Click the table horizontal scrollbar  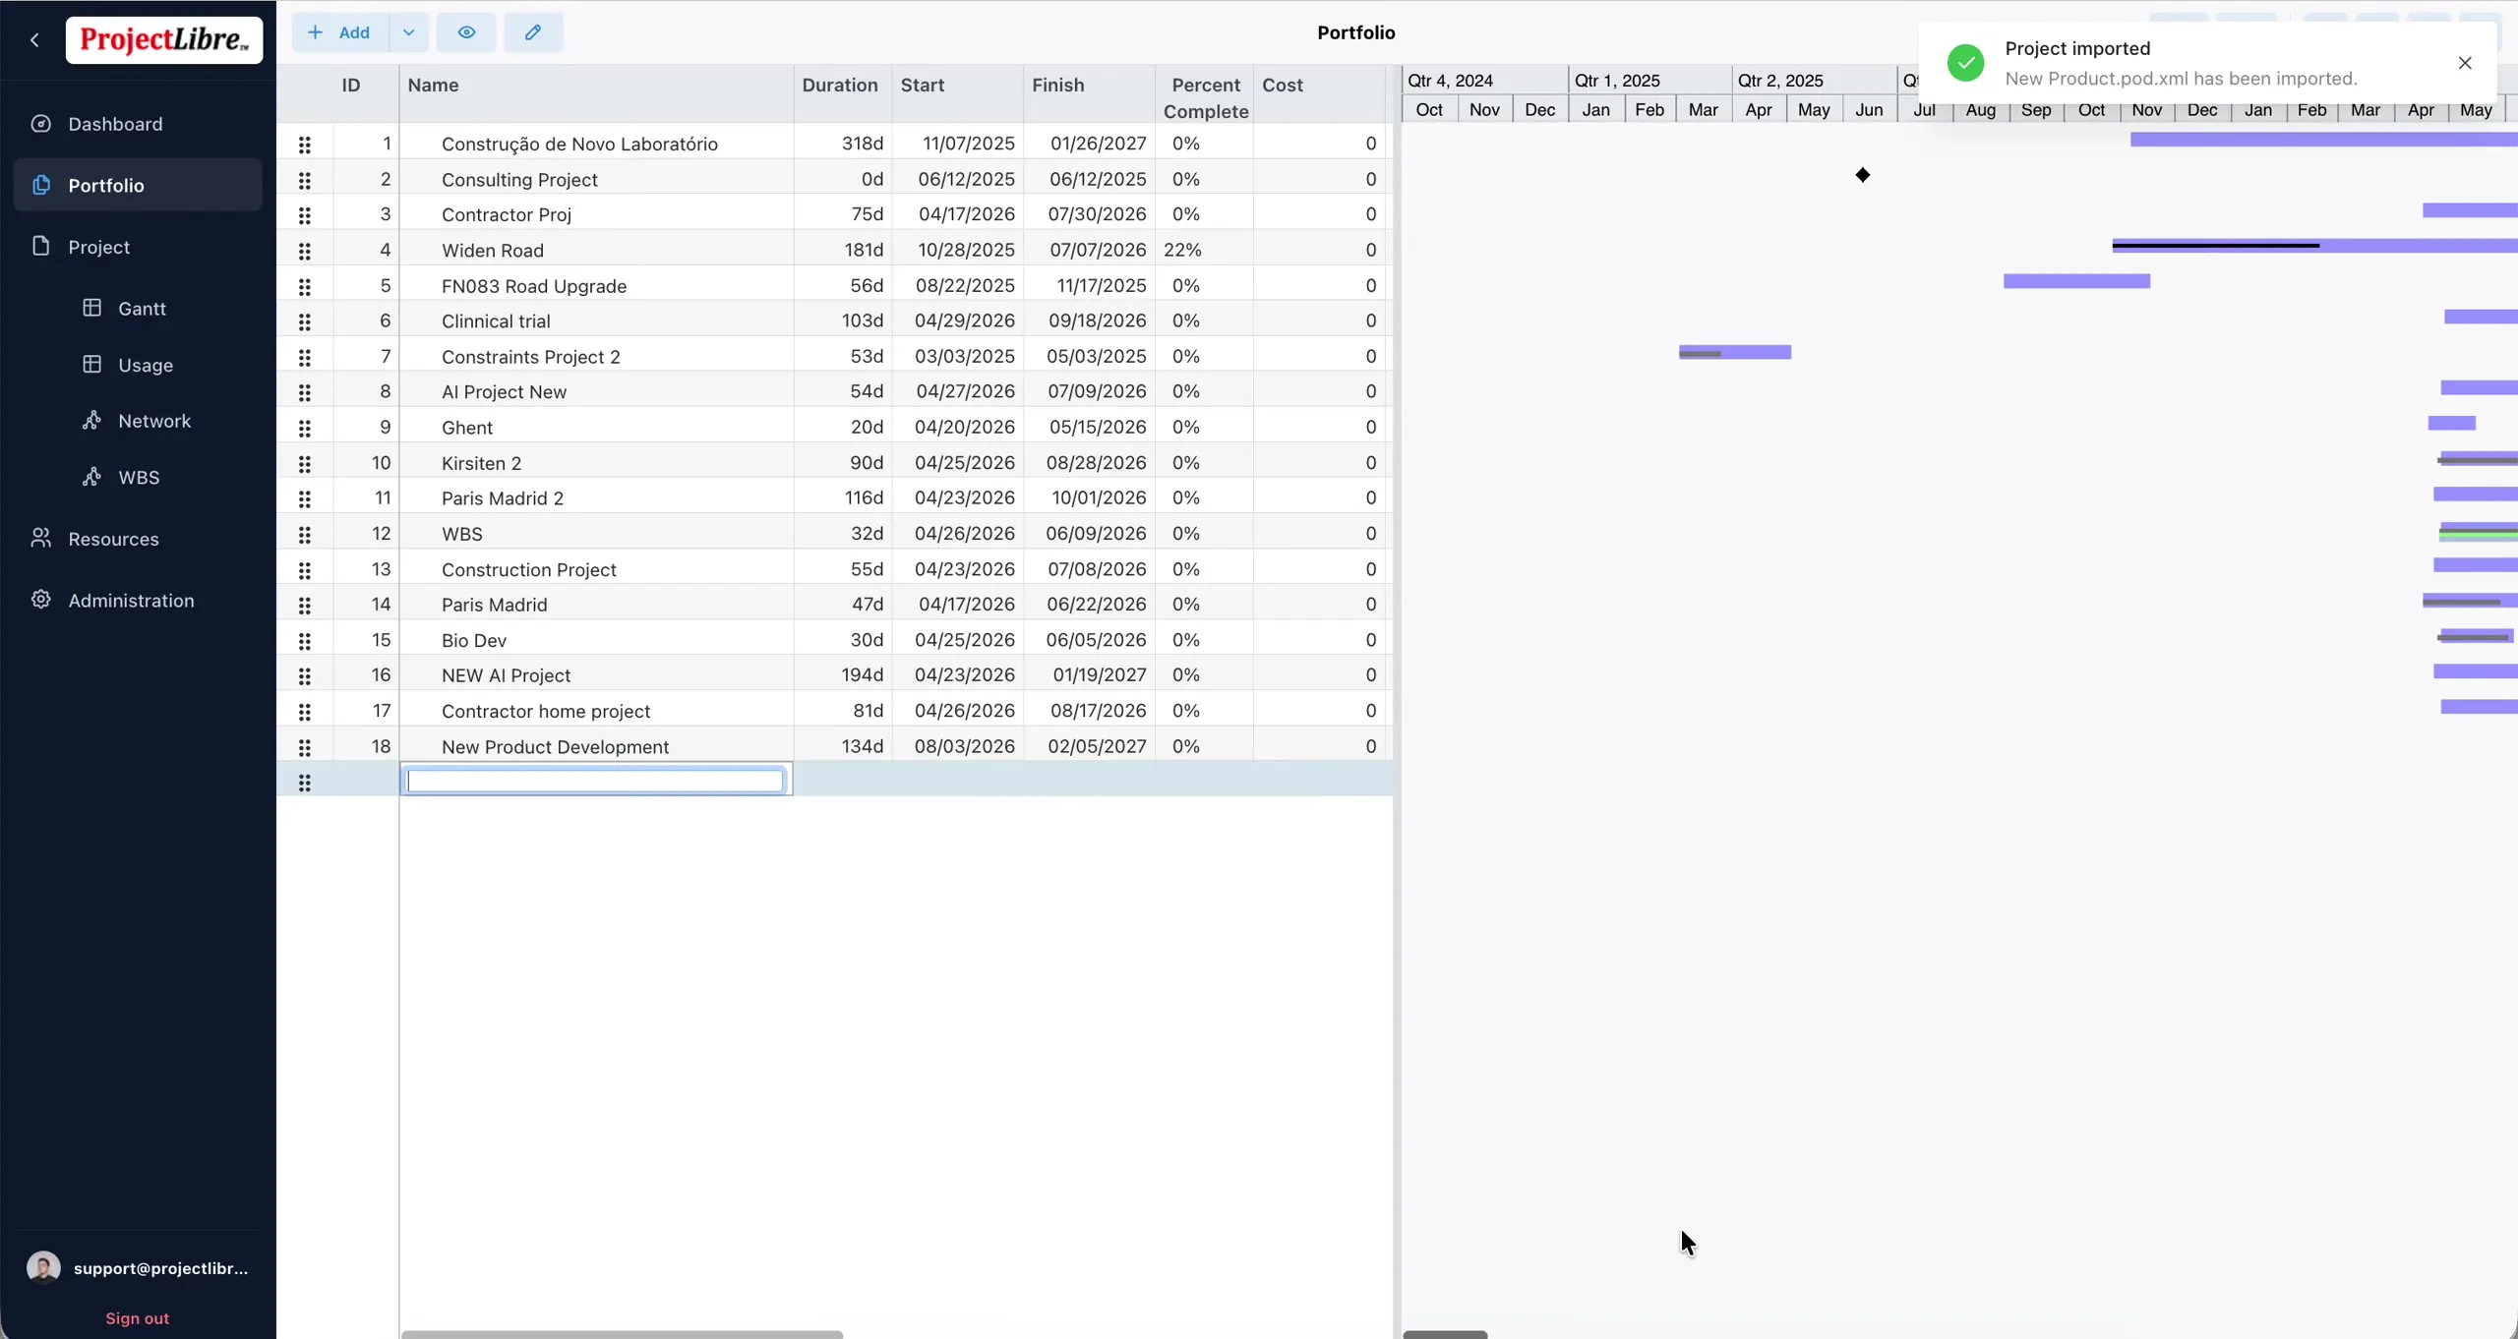(x=622, y=1334)
